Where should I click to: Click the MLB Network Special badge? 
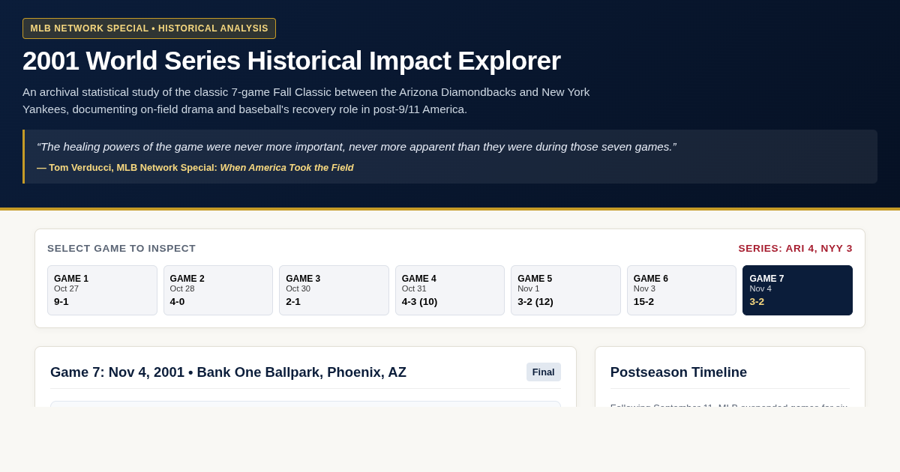149,28
